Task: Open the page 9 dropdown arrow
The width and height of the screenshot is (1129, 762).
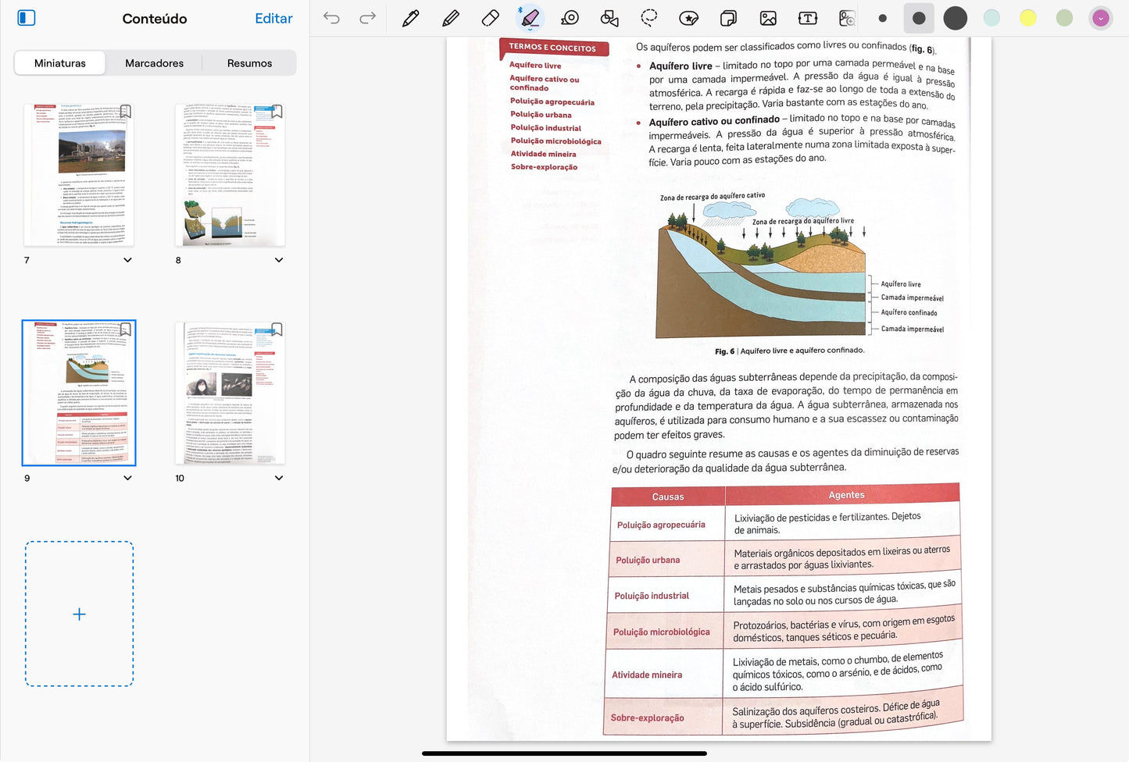Action: [x=127, y=478]
